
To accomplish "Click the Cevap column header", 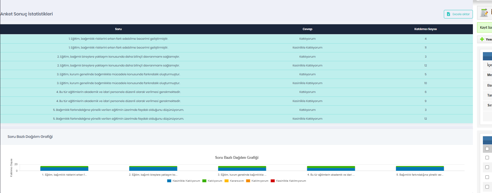I will [x=307, y=29].
